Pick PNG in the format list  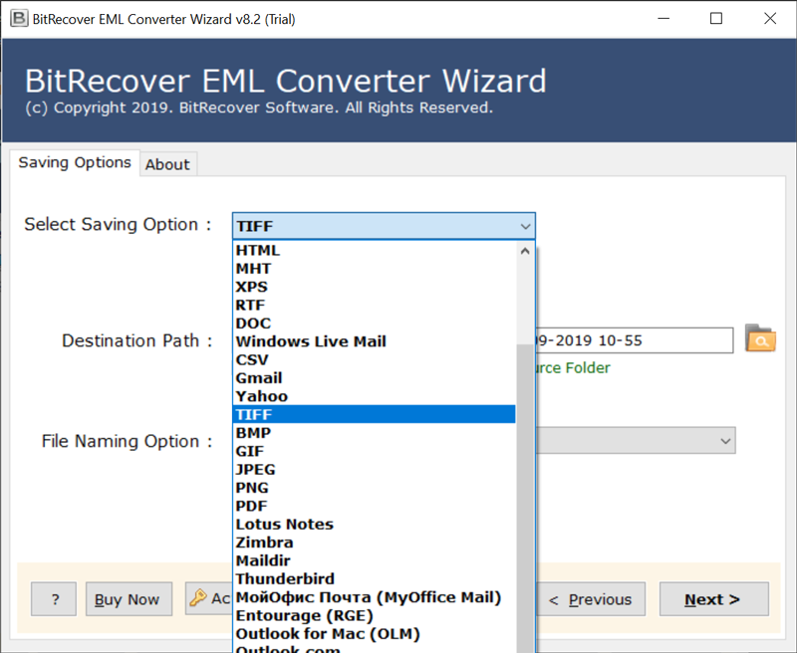tap(374, 488)
